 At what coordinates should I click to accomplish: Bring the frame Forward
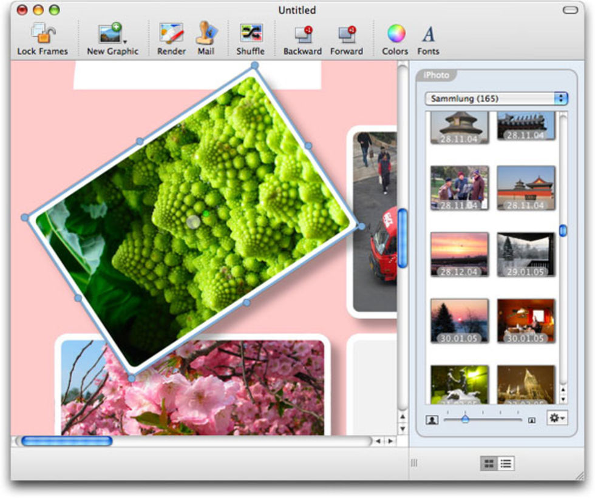[x=346, y=34]
